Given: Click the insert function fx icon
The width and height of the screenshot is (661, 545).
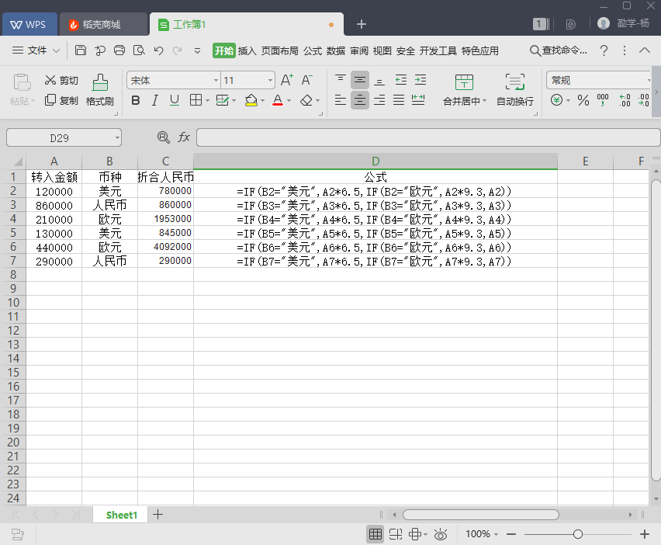Looking at the screenshot, I should tap(184, 137).
